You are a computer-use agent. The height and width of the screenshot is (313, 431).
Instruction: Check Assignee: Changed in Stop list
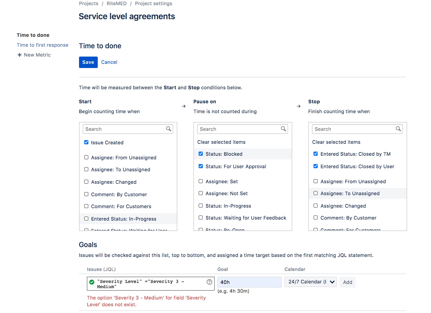(x=316, y=206)
